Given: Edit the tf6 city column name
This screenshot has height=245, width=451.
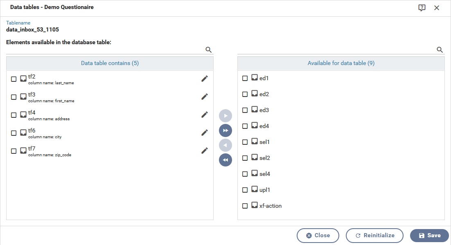Looking at the screenshot, I should [x=205, y=133].
